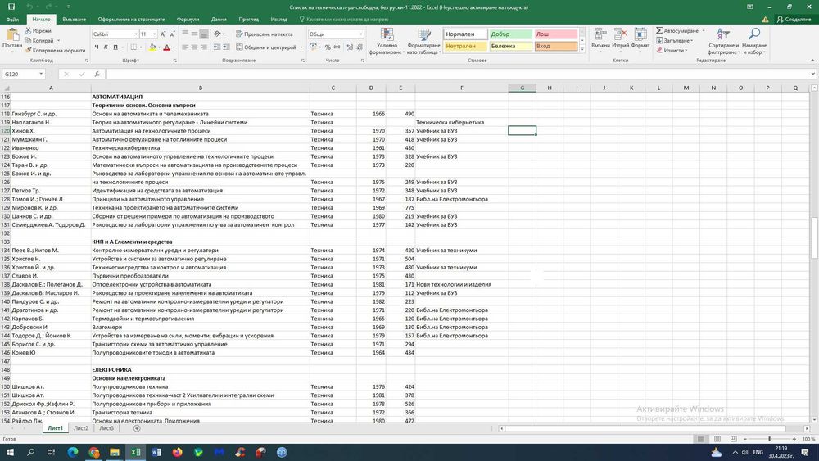819x461 pixels.
Task: Switch to the Данни ribbon tab
Action: [x=219, y=20]
